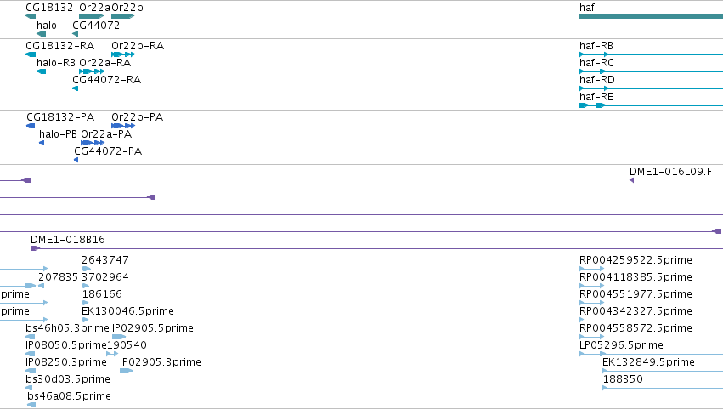Viewport: 723px width, 409px height.
Task: Click the Or22b-PA protein glyph
Action: 123,126
